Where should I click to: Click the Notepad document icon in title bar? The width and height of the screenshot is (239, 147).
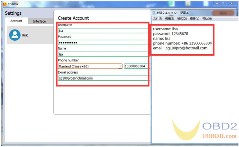[x=154, y=13]
